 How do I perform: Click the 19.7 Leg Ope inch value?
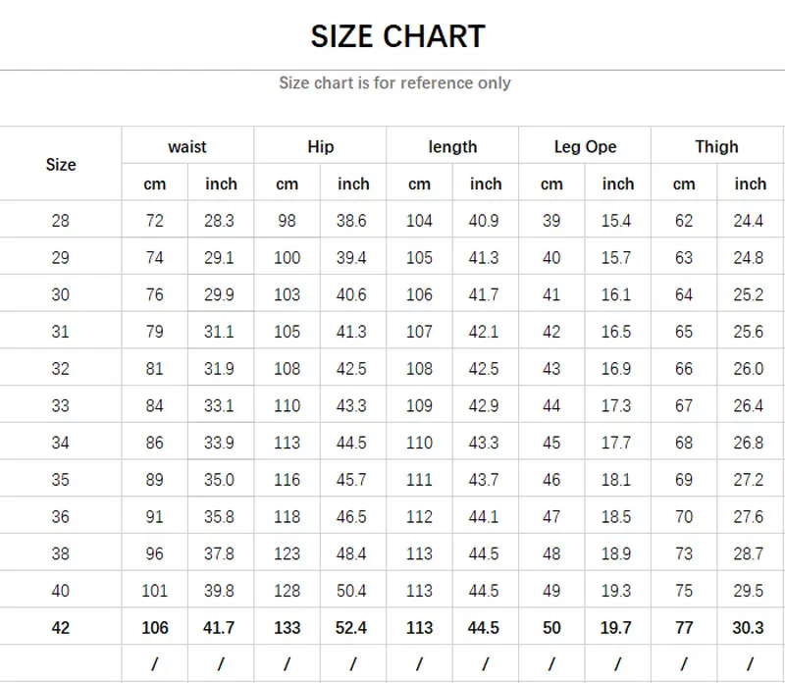[617, 627]
